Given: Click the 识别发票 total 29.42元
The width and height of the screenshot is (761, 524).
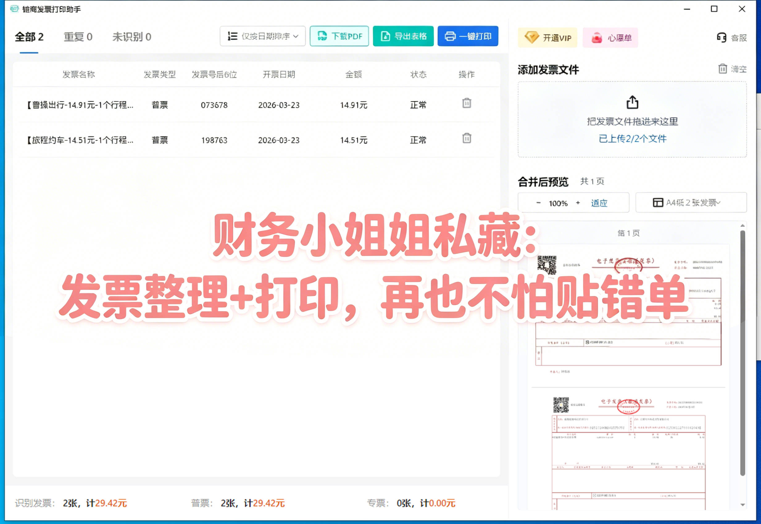Looking at the screenshot, I should tap(111, 503).
